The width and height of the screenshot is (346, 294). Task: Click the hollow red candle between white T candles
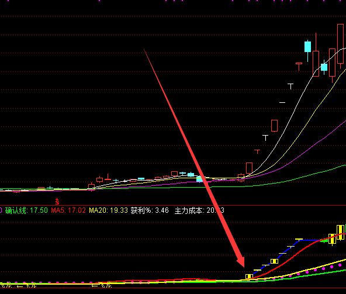[274, 126]
